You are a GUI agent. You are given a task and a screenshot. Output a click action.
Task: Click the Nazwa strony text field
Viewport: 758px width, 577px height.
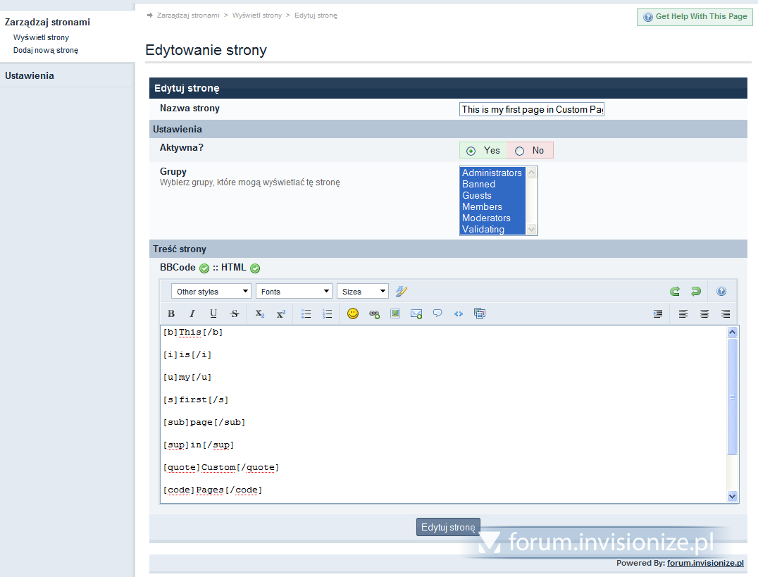[x=532, y=109]
